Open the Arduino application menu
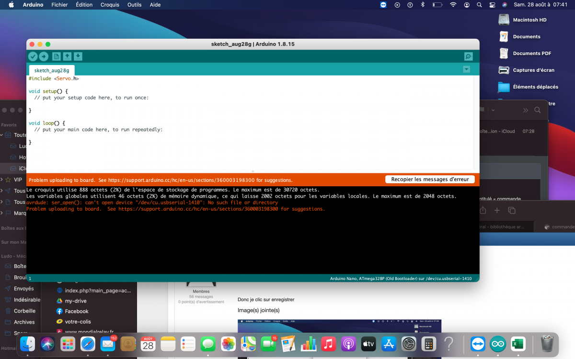 coord(33,5)
